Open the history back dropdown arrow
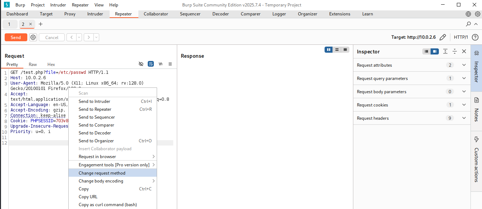 [x=79, y=37]
